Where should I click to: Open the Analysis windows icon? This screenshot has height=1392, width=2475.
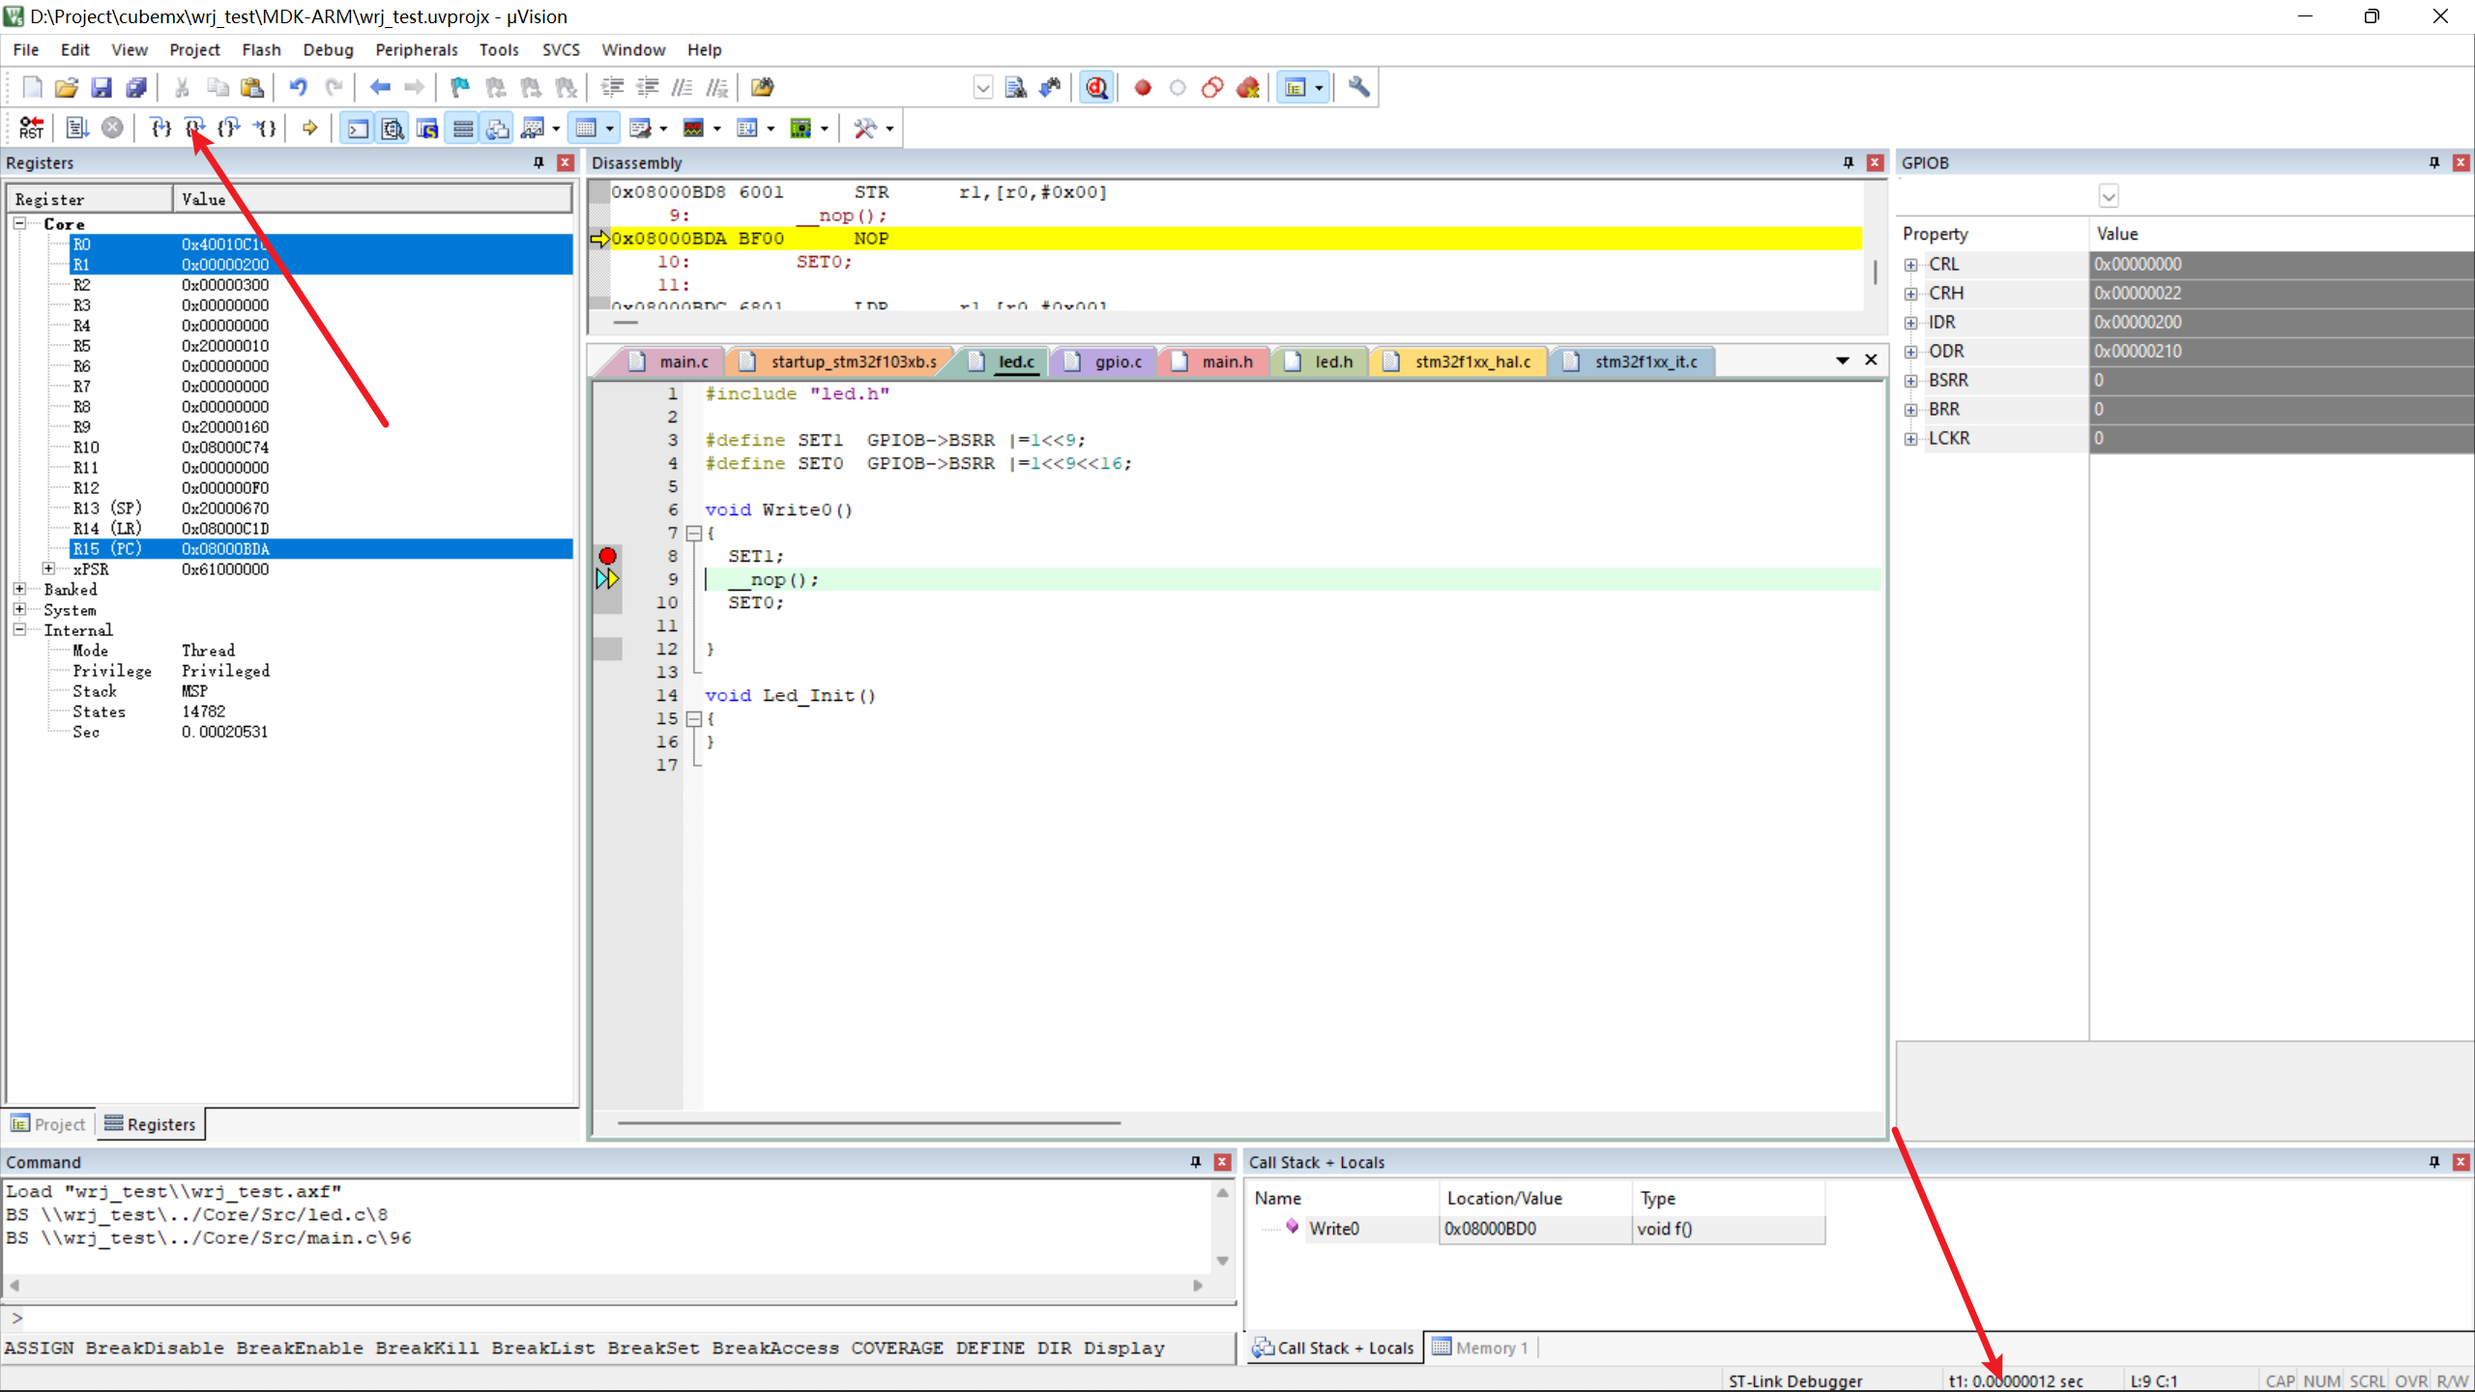(x=693, y=128)
